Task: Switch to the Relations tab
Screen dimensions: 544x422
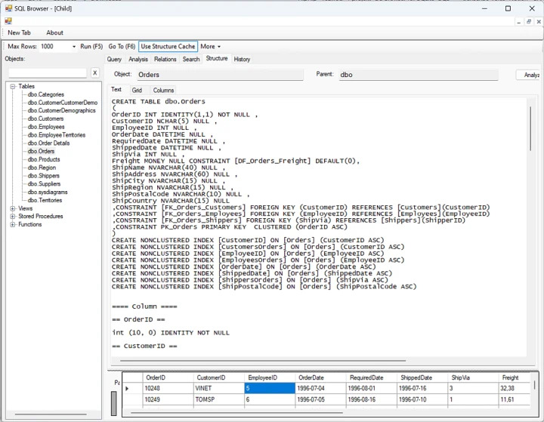Action: pos(165,60)
